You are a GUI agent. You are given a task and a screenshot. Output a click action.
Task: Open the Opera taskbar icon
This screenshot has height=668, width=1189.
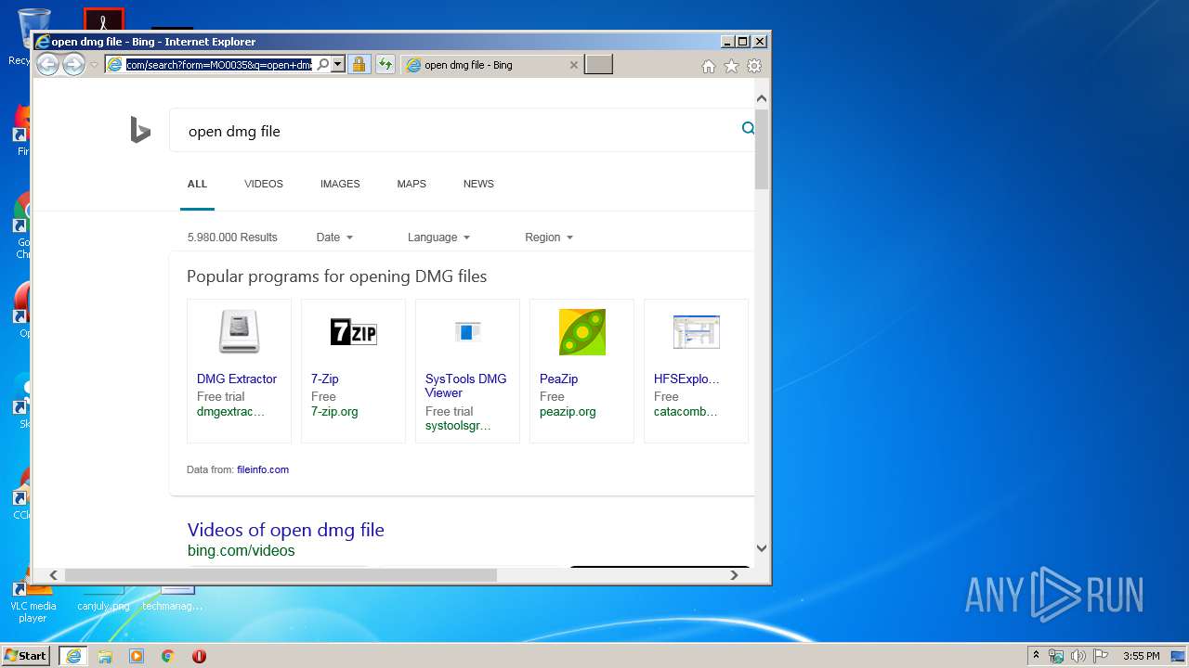pyautogui.click(x=199, y=656)
